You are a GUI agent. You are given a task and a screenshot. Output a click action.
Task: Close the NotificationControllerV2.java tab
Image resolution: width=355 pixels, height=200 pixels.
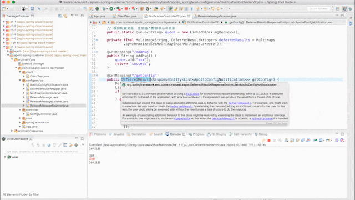[189, 16]
